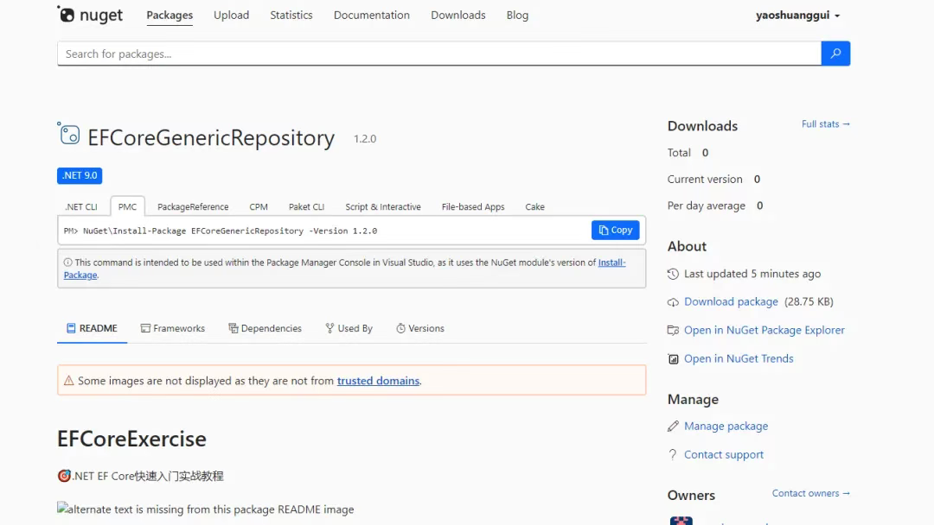
Task: Open the Frameworks tab
Action: [173, 328]
